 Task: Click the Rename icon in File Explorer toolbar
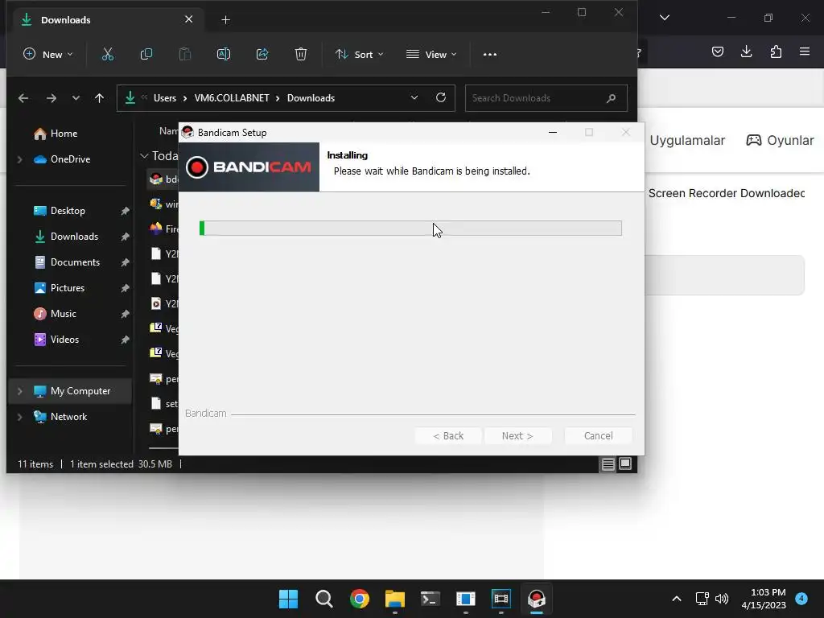[224, 54]
